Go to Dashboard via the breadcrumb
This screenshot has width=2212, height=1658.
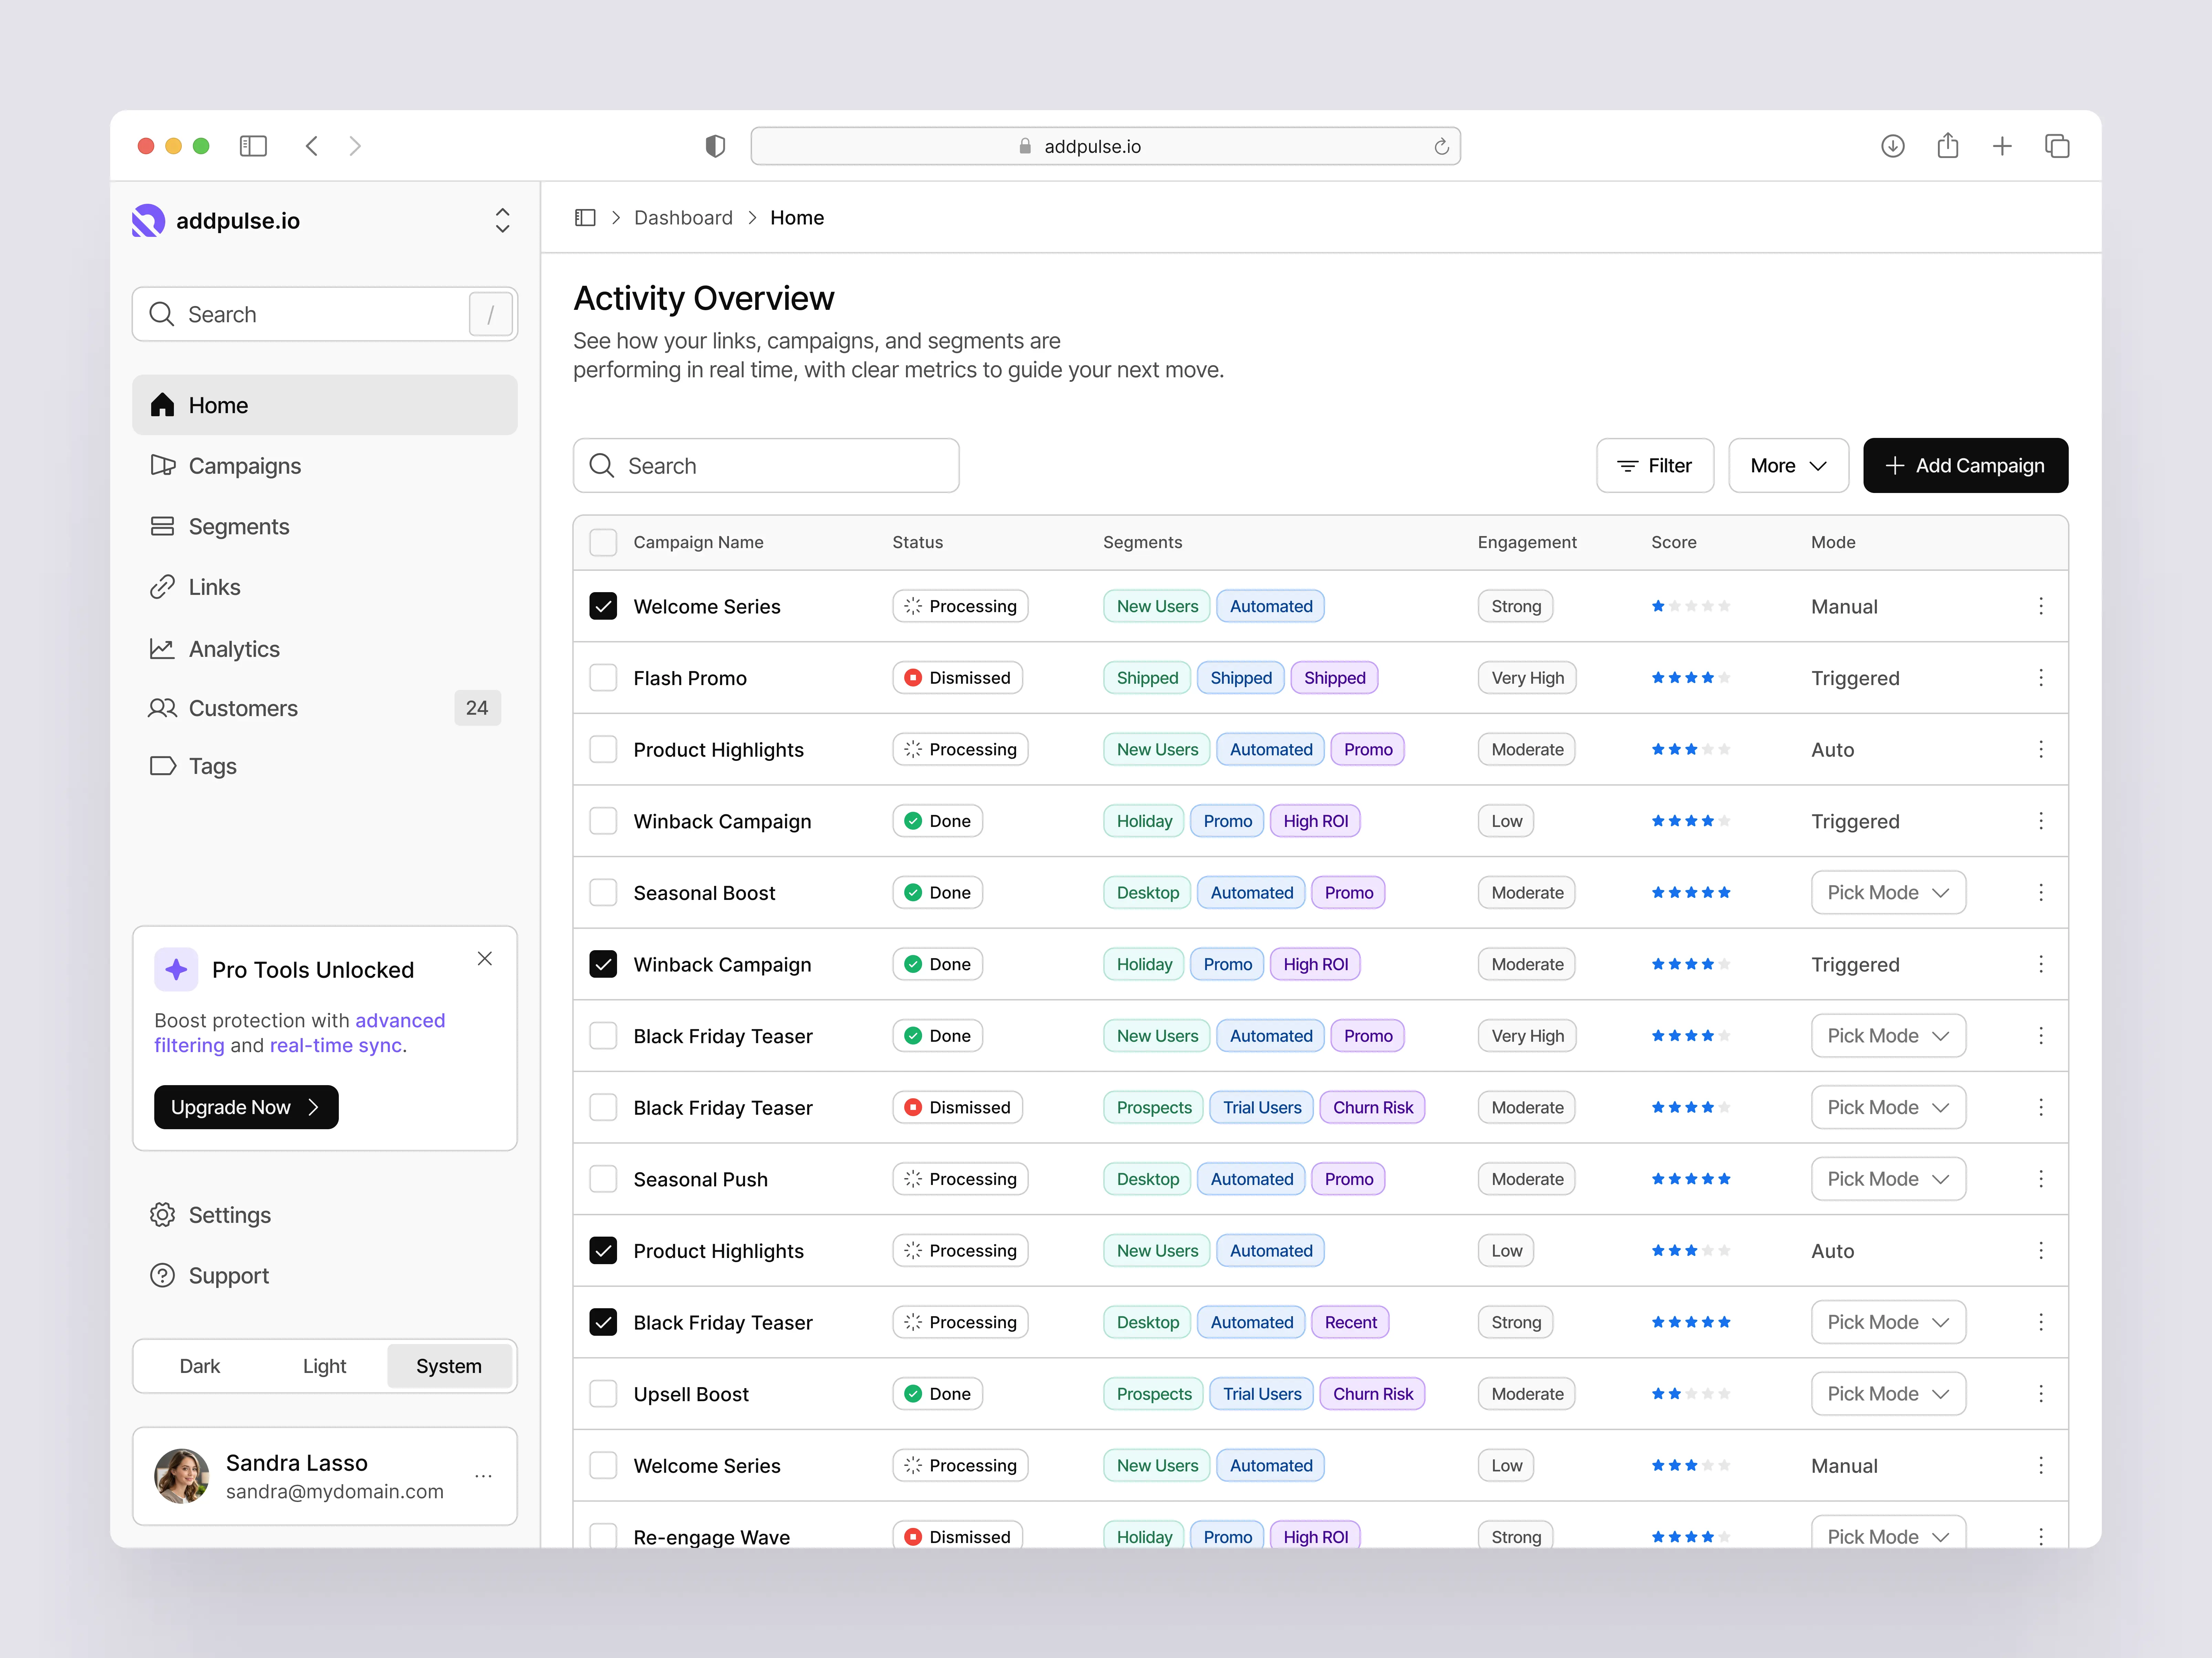pyautogui.click(x=683, y=217)
